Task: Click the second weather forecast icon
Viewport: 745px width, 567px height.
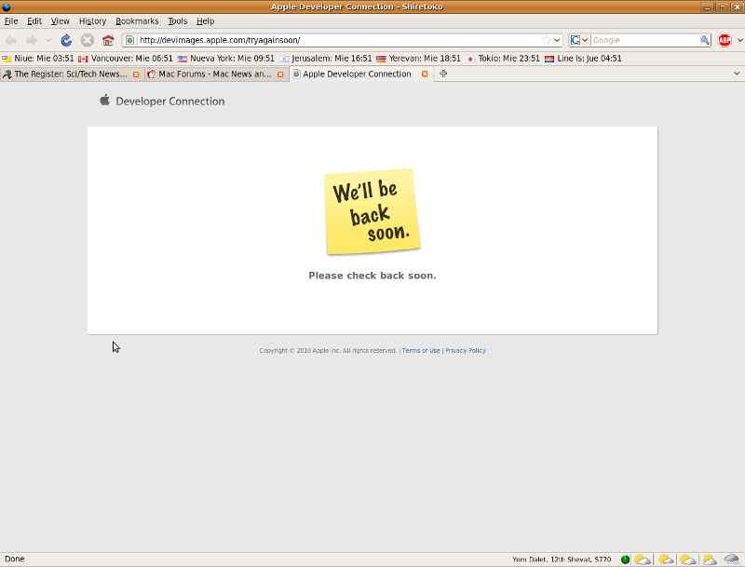Action: 665,560
